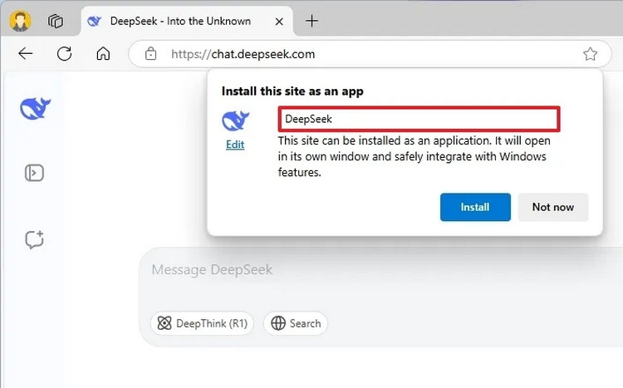
Task: Click the Install button
Action: click(x=475, y=207)
